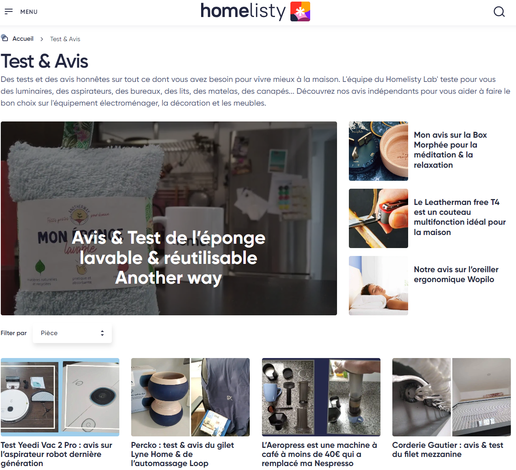The height and width of the screenshot is (470, 516).
Task: Select the Test & Avis breadcrumb
Action: tap(65, 39)
